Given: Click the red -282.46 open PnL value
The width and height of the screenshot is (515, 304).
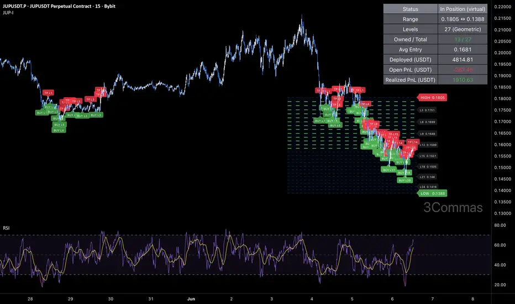Looking at the screenshot, I should coord(463,70).
